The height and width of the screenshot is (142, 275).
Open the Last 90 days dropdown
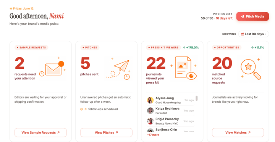click(254, 34)
